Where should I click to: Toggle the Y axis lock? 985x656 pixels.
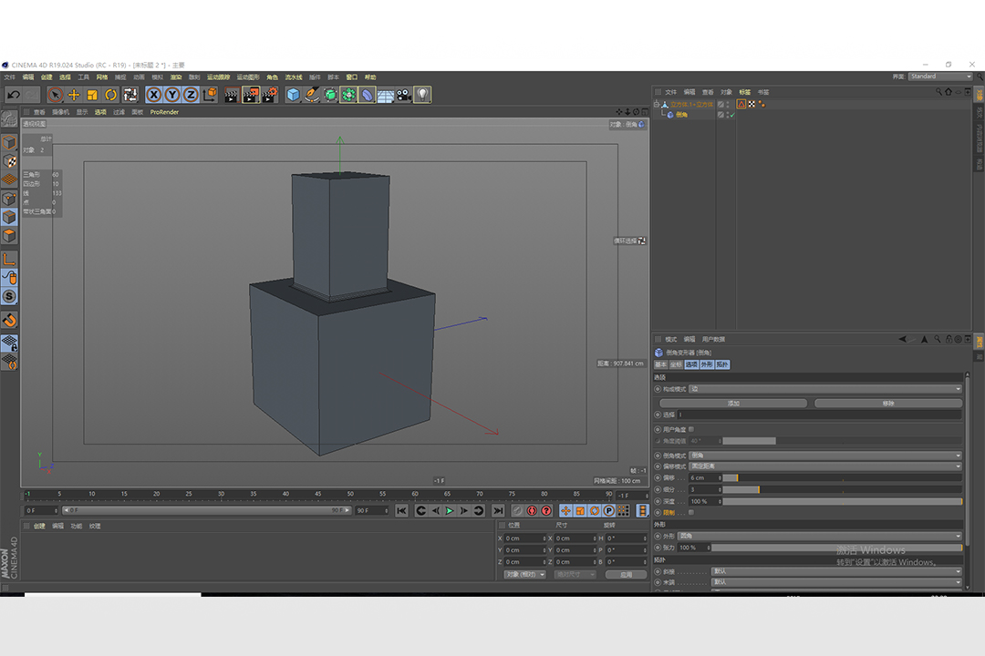coord(172,95)
